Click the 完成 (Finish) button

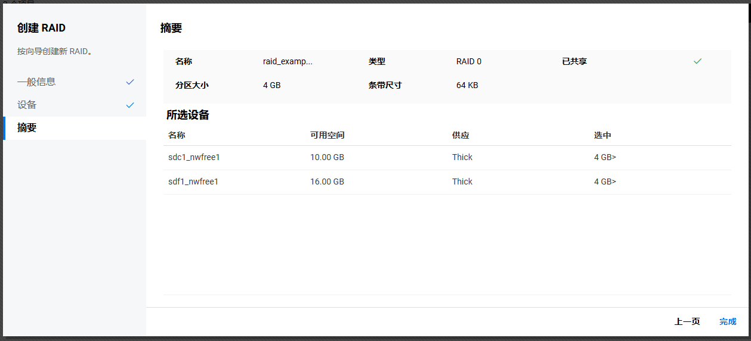pos(727,321)
